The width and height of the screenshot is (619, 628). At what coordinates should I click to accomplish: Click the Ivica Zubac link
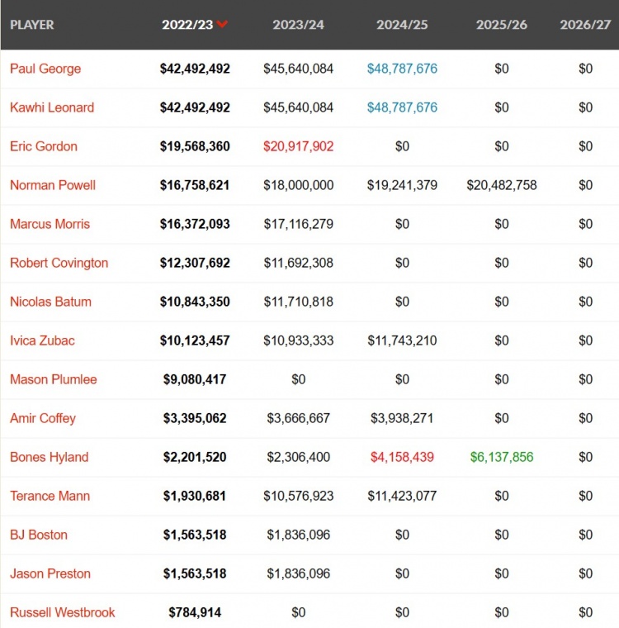tap(42, 340)
